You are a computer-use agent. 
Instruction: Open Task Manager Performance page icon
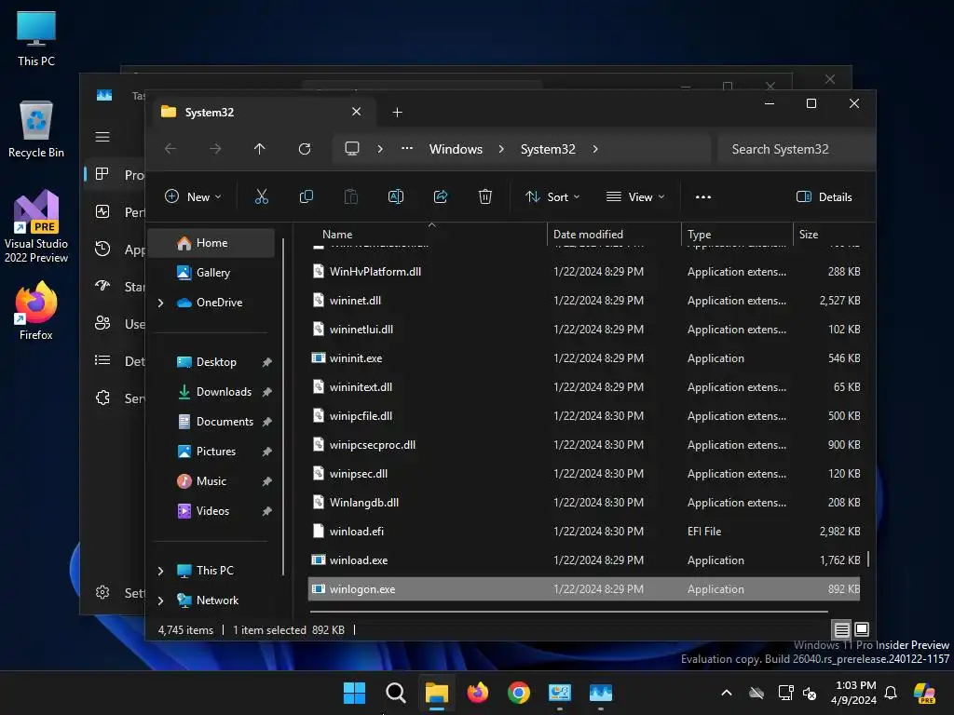click(102, 211)
